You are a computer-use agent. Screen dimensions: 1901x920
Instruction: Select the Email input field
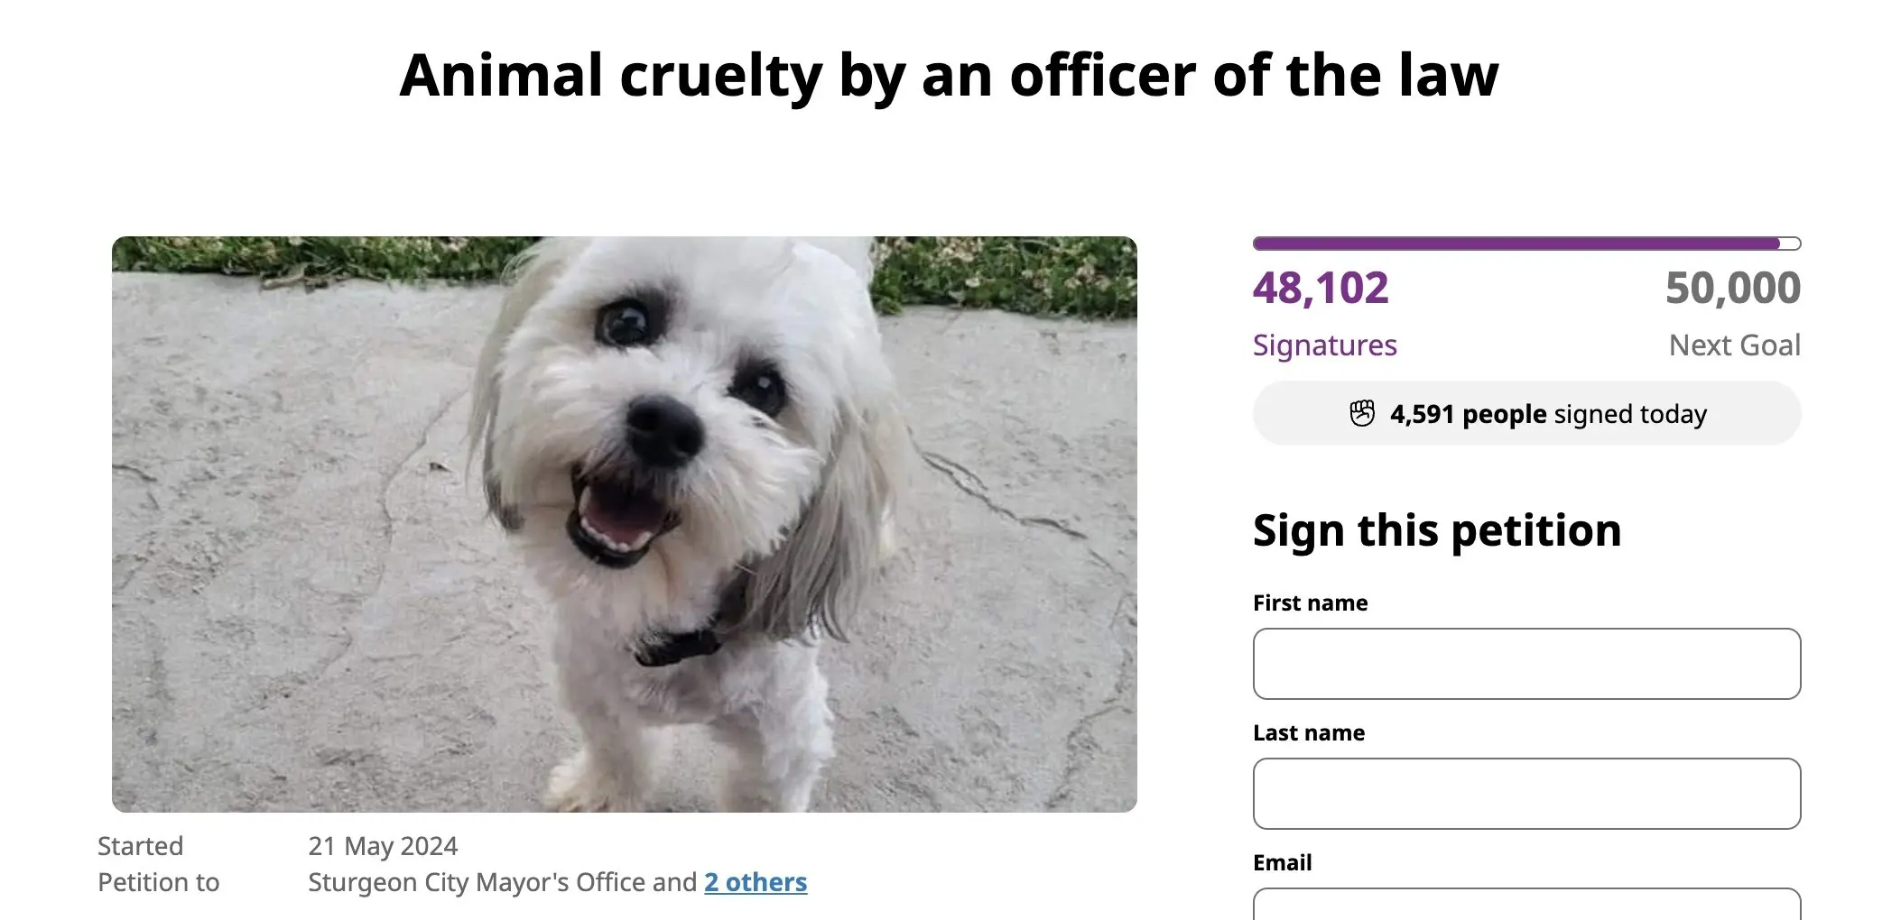click(x=1526, y=905)
